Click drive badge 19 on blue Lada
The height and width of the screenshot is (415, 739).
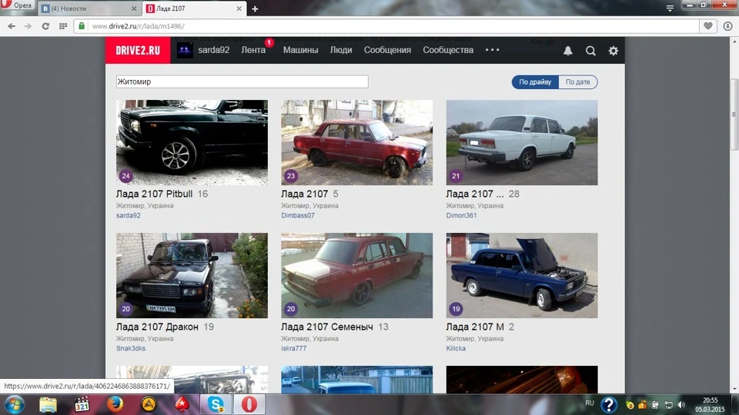(456, 309)
